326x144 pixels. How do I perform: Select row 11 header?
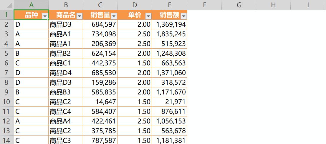pos(7,111)
